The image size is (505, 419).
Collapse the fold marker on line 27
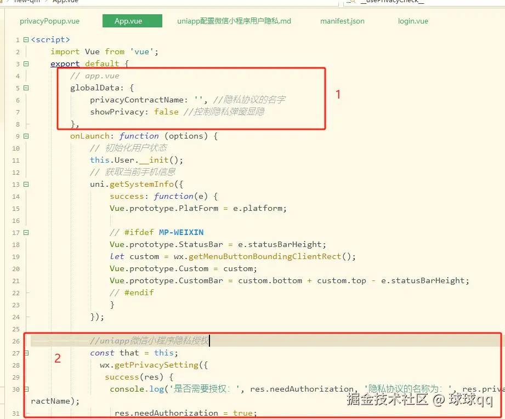point(27,353)
